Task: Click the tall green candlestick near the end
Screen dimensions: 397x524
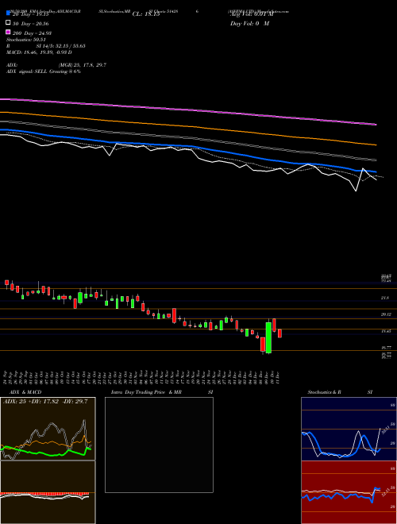Action: (x=268, y=337)
